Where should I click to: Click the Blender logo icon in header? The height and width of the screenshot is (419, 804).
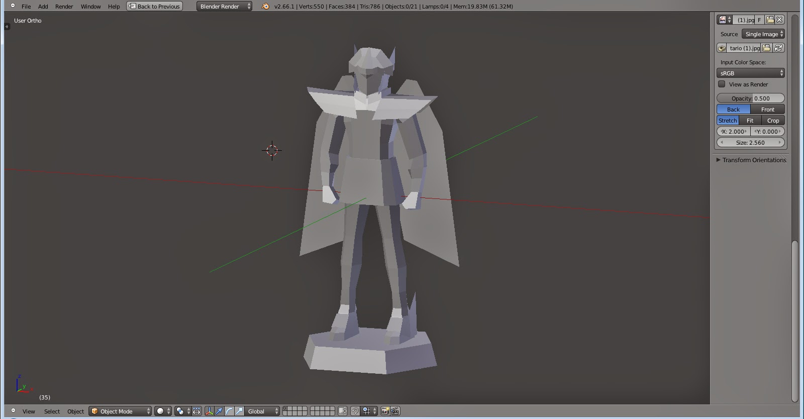265,7
